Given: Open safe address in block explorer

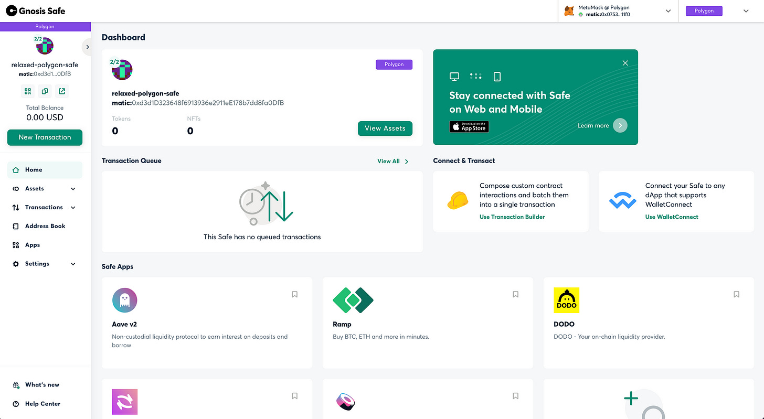Looking at the screenshot, I should tap(62, 91).
